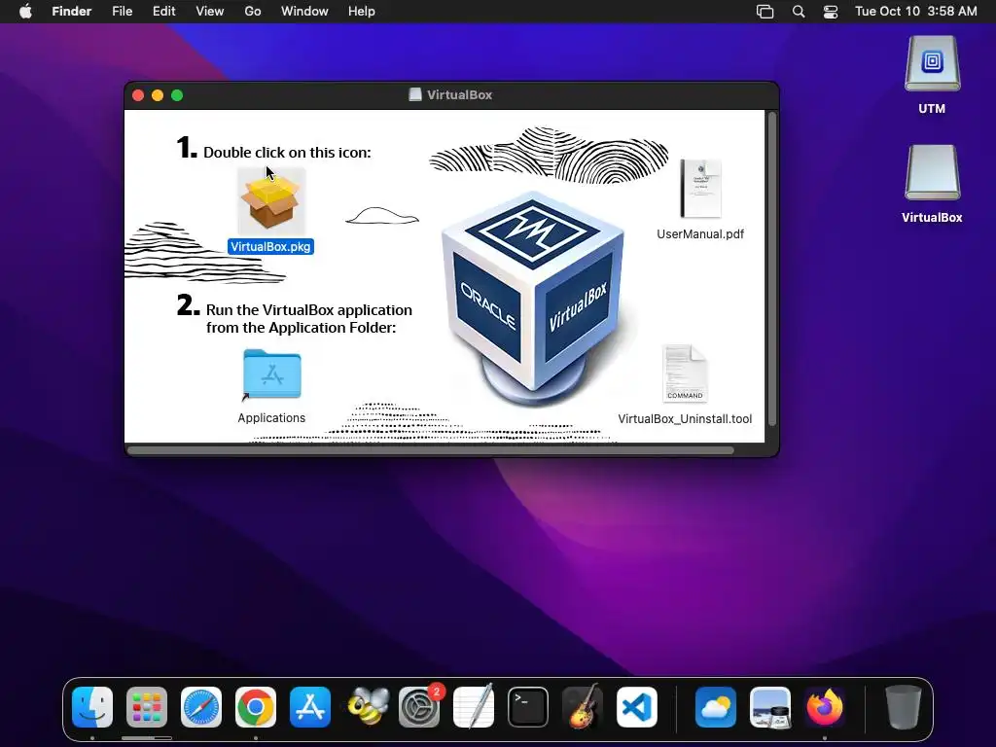The width and height of the screenshot is (996, 747).
Task: Open the Apple menu
Action: click(25, 12)
